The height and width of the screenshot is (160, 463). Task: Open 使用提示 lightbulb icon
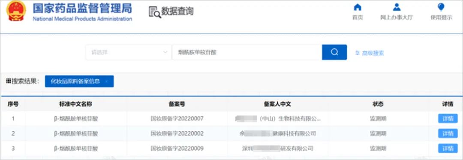[441, 7]
